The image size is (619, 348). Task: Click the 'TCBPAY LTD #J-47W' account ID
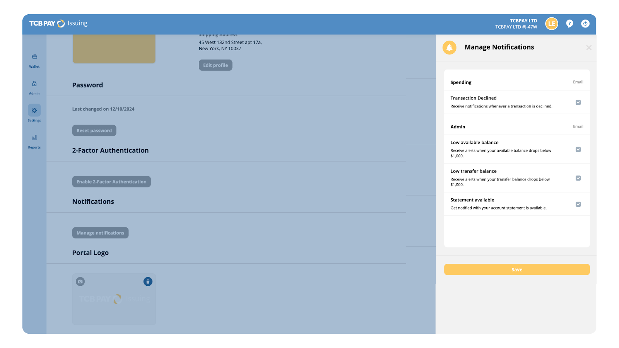point(516,27)
